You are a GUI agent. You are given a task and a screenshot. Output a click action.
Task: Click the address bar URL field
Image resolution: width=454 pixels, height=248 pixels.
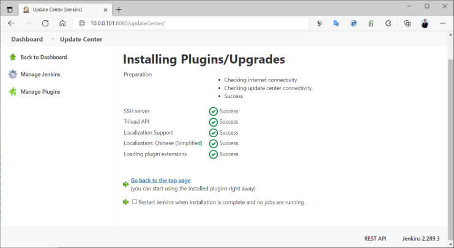[x=191, y=23]
